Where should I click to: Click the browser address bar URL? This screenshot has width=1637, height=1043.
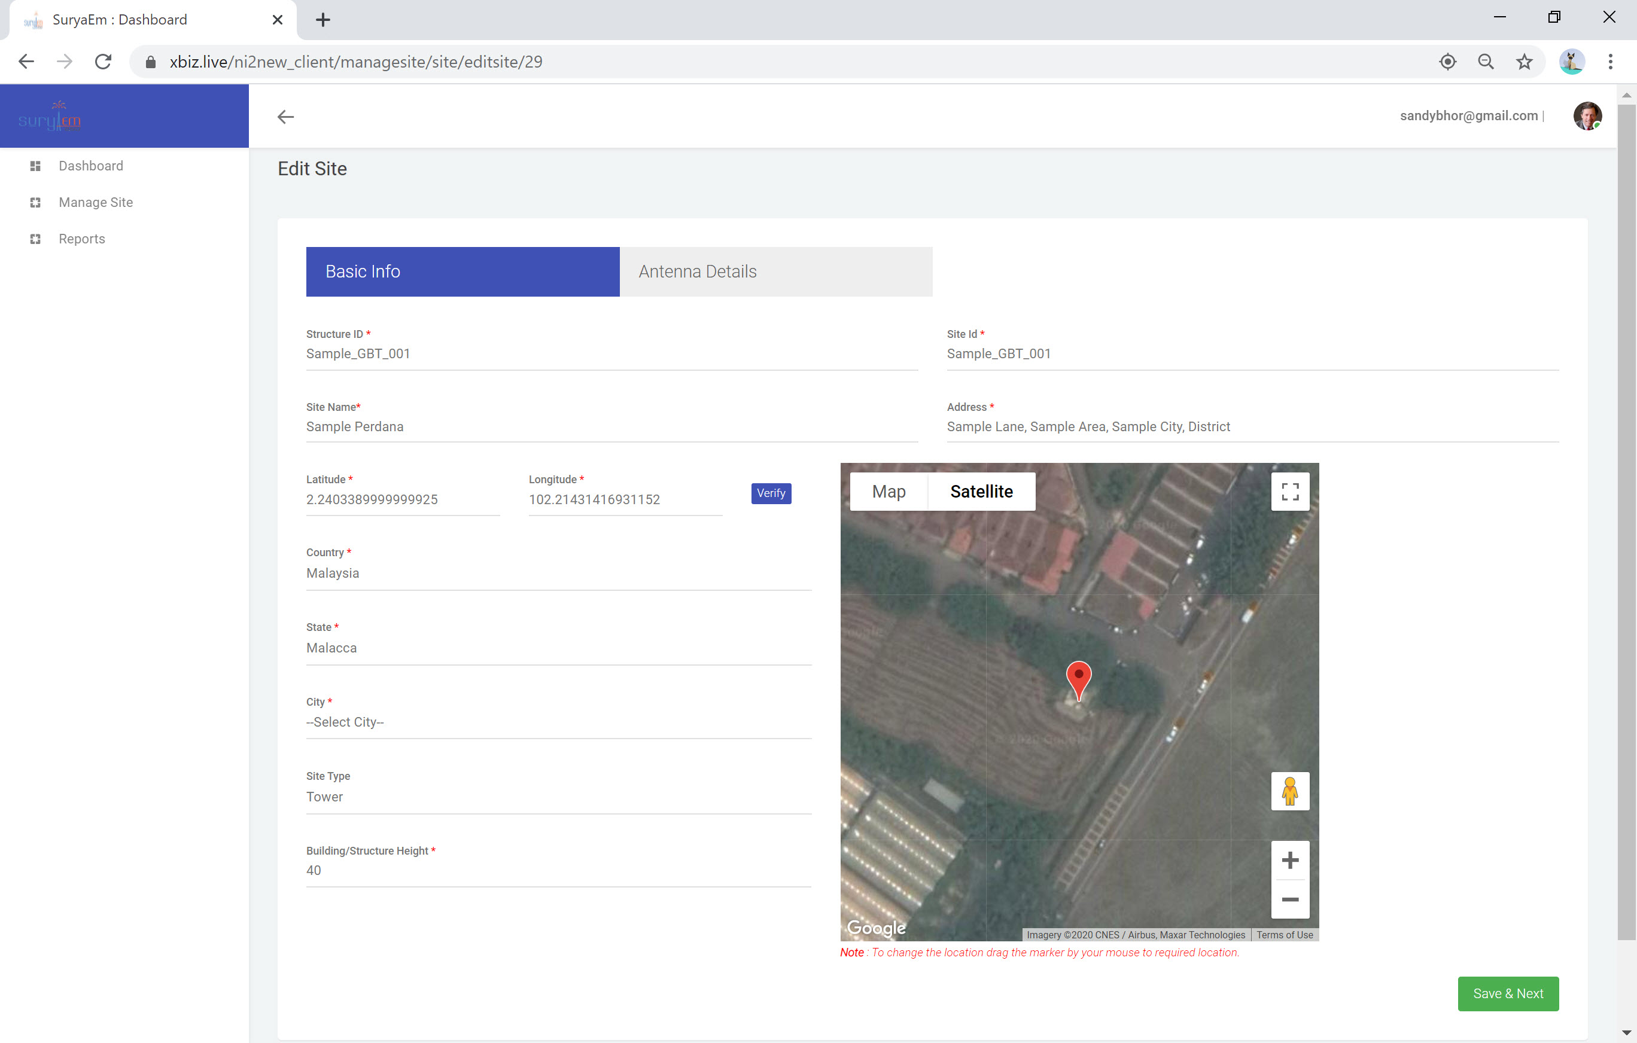[355, 62]
